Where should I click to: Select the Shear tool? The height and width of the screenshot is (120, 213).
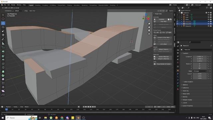(3, 91)
